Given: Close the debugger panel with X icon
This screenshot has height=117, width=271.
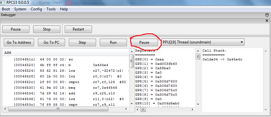Looking at the screenshot, I should (267, 21).
